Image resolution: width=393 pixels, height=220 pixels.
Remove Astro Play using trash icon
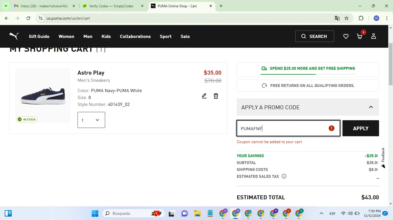click(x=216, y=96)
